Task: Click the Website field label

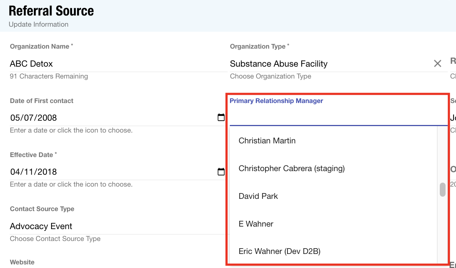Action: point(22,262)
